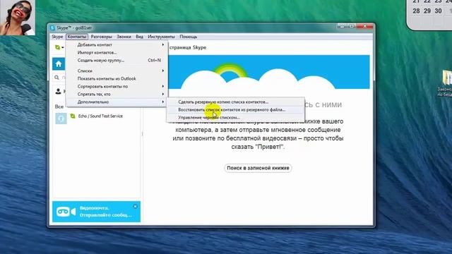Open the status dropdown icon
Screen dimensions: 452x254
tap(59, 47)
